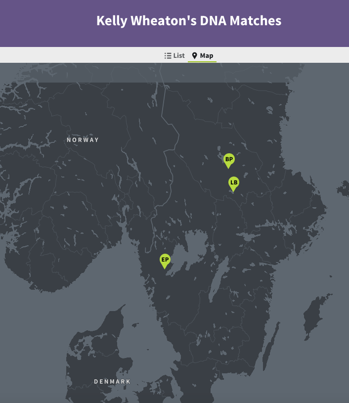This screenshot has height=403, width=349.
Task: Switch to the List tab
Action: (178, 56)
